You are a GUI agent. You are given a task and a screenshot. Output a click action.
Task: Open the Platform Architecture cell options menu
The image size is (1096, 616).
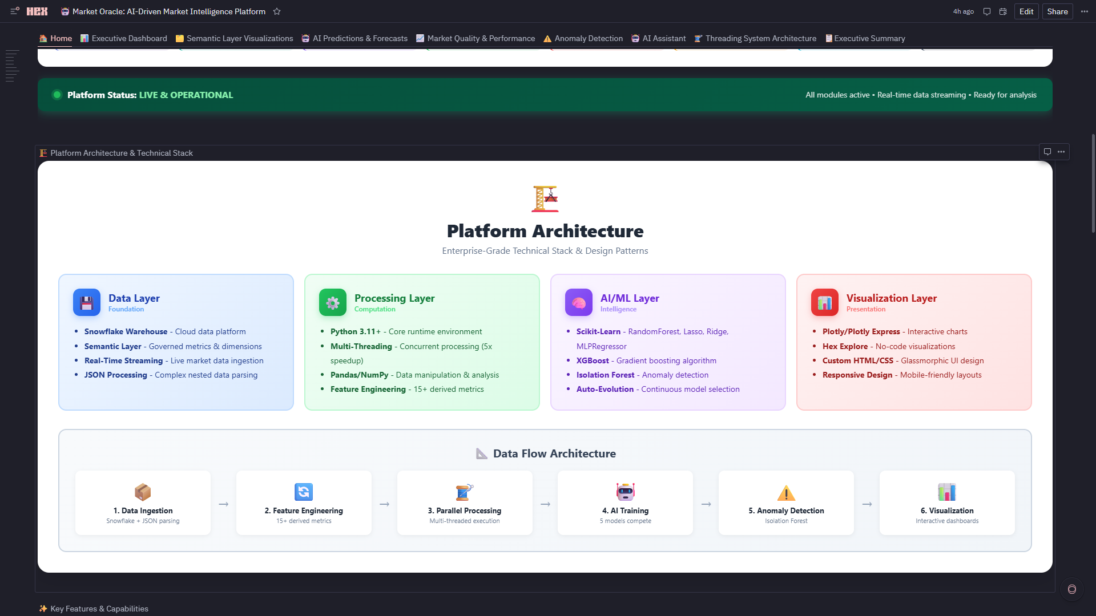point(1061,152)
